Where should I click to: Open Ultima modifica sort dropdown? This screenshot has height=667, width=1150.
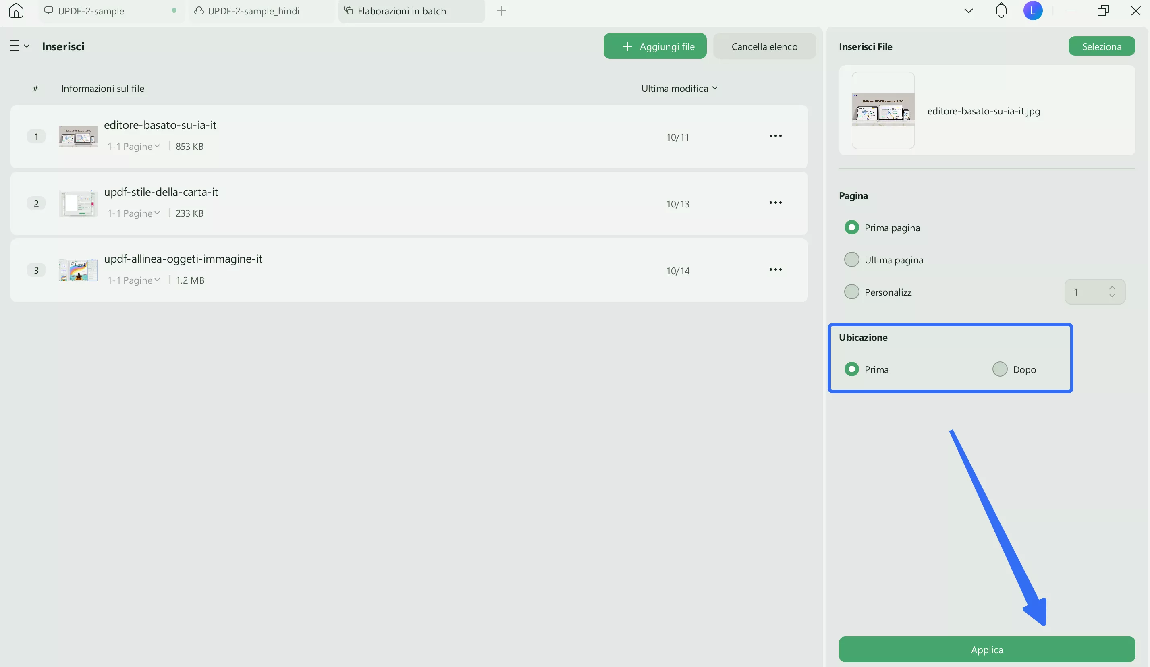[x=679, y=89]
